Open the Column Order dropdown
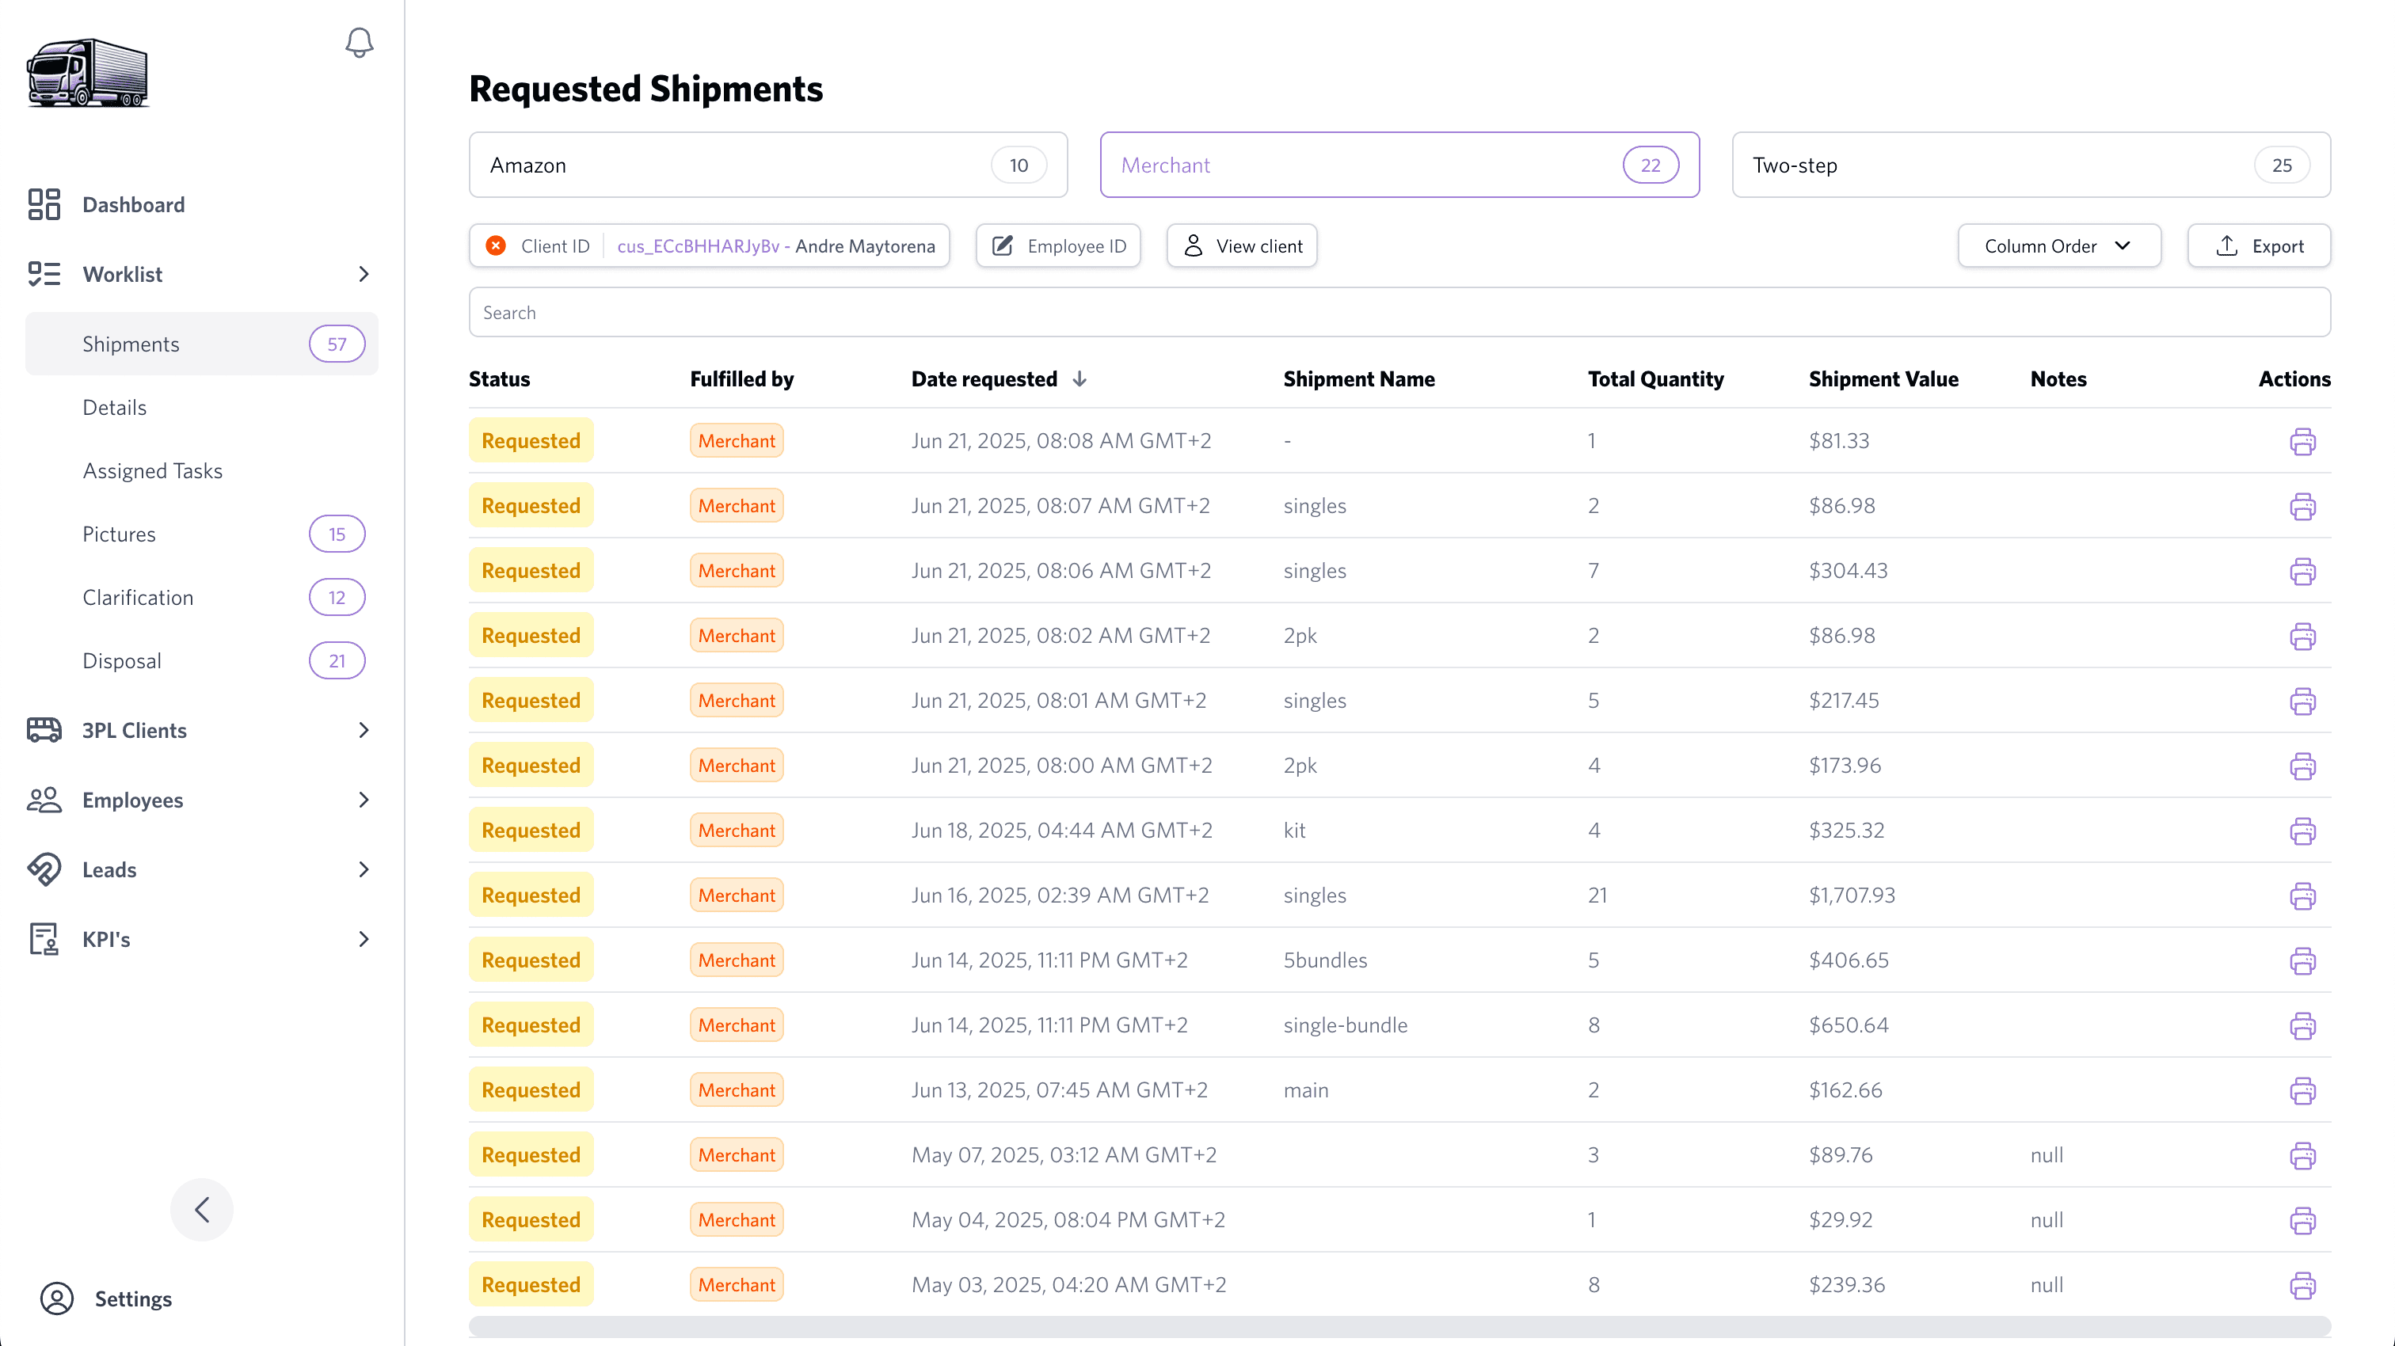Viewport: 2395px width, 1346px height. 2058,246
